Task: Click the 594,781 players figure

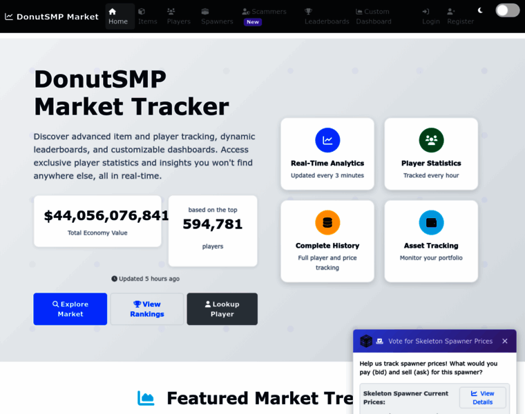Action: [213, 224]
